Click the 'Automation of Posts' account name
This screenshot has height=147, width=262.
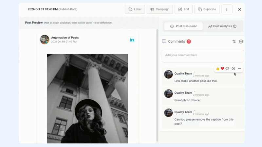click(65, 38)
